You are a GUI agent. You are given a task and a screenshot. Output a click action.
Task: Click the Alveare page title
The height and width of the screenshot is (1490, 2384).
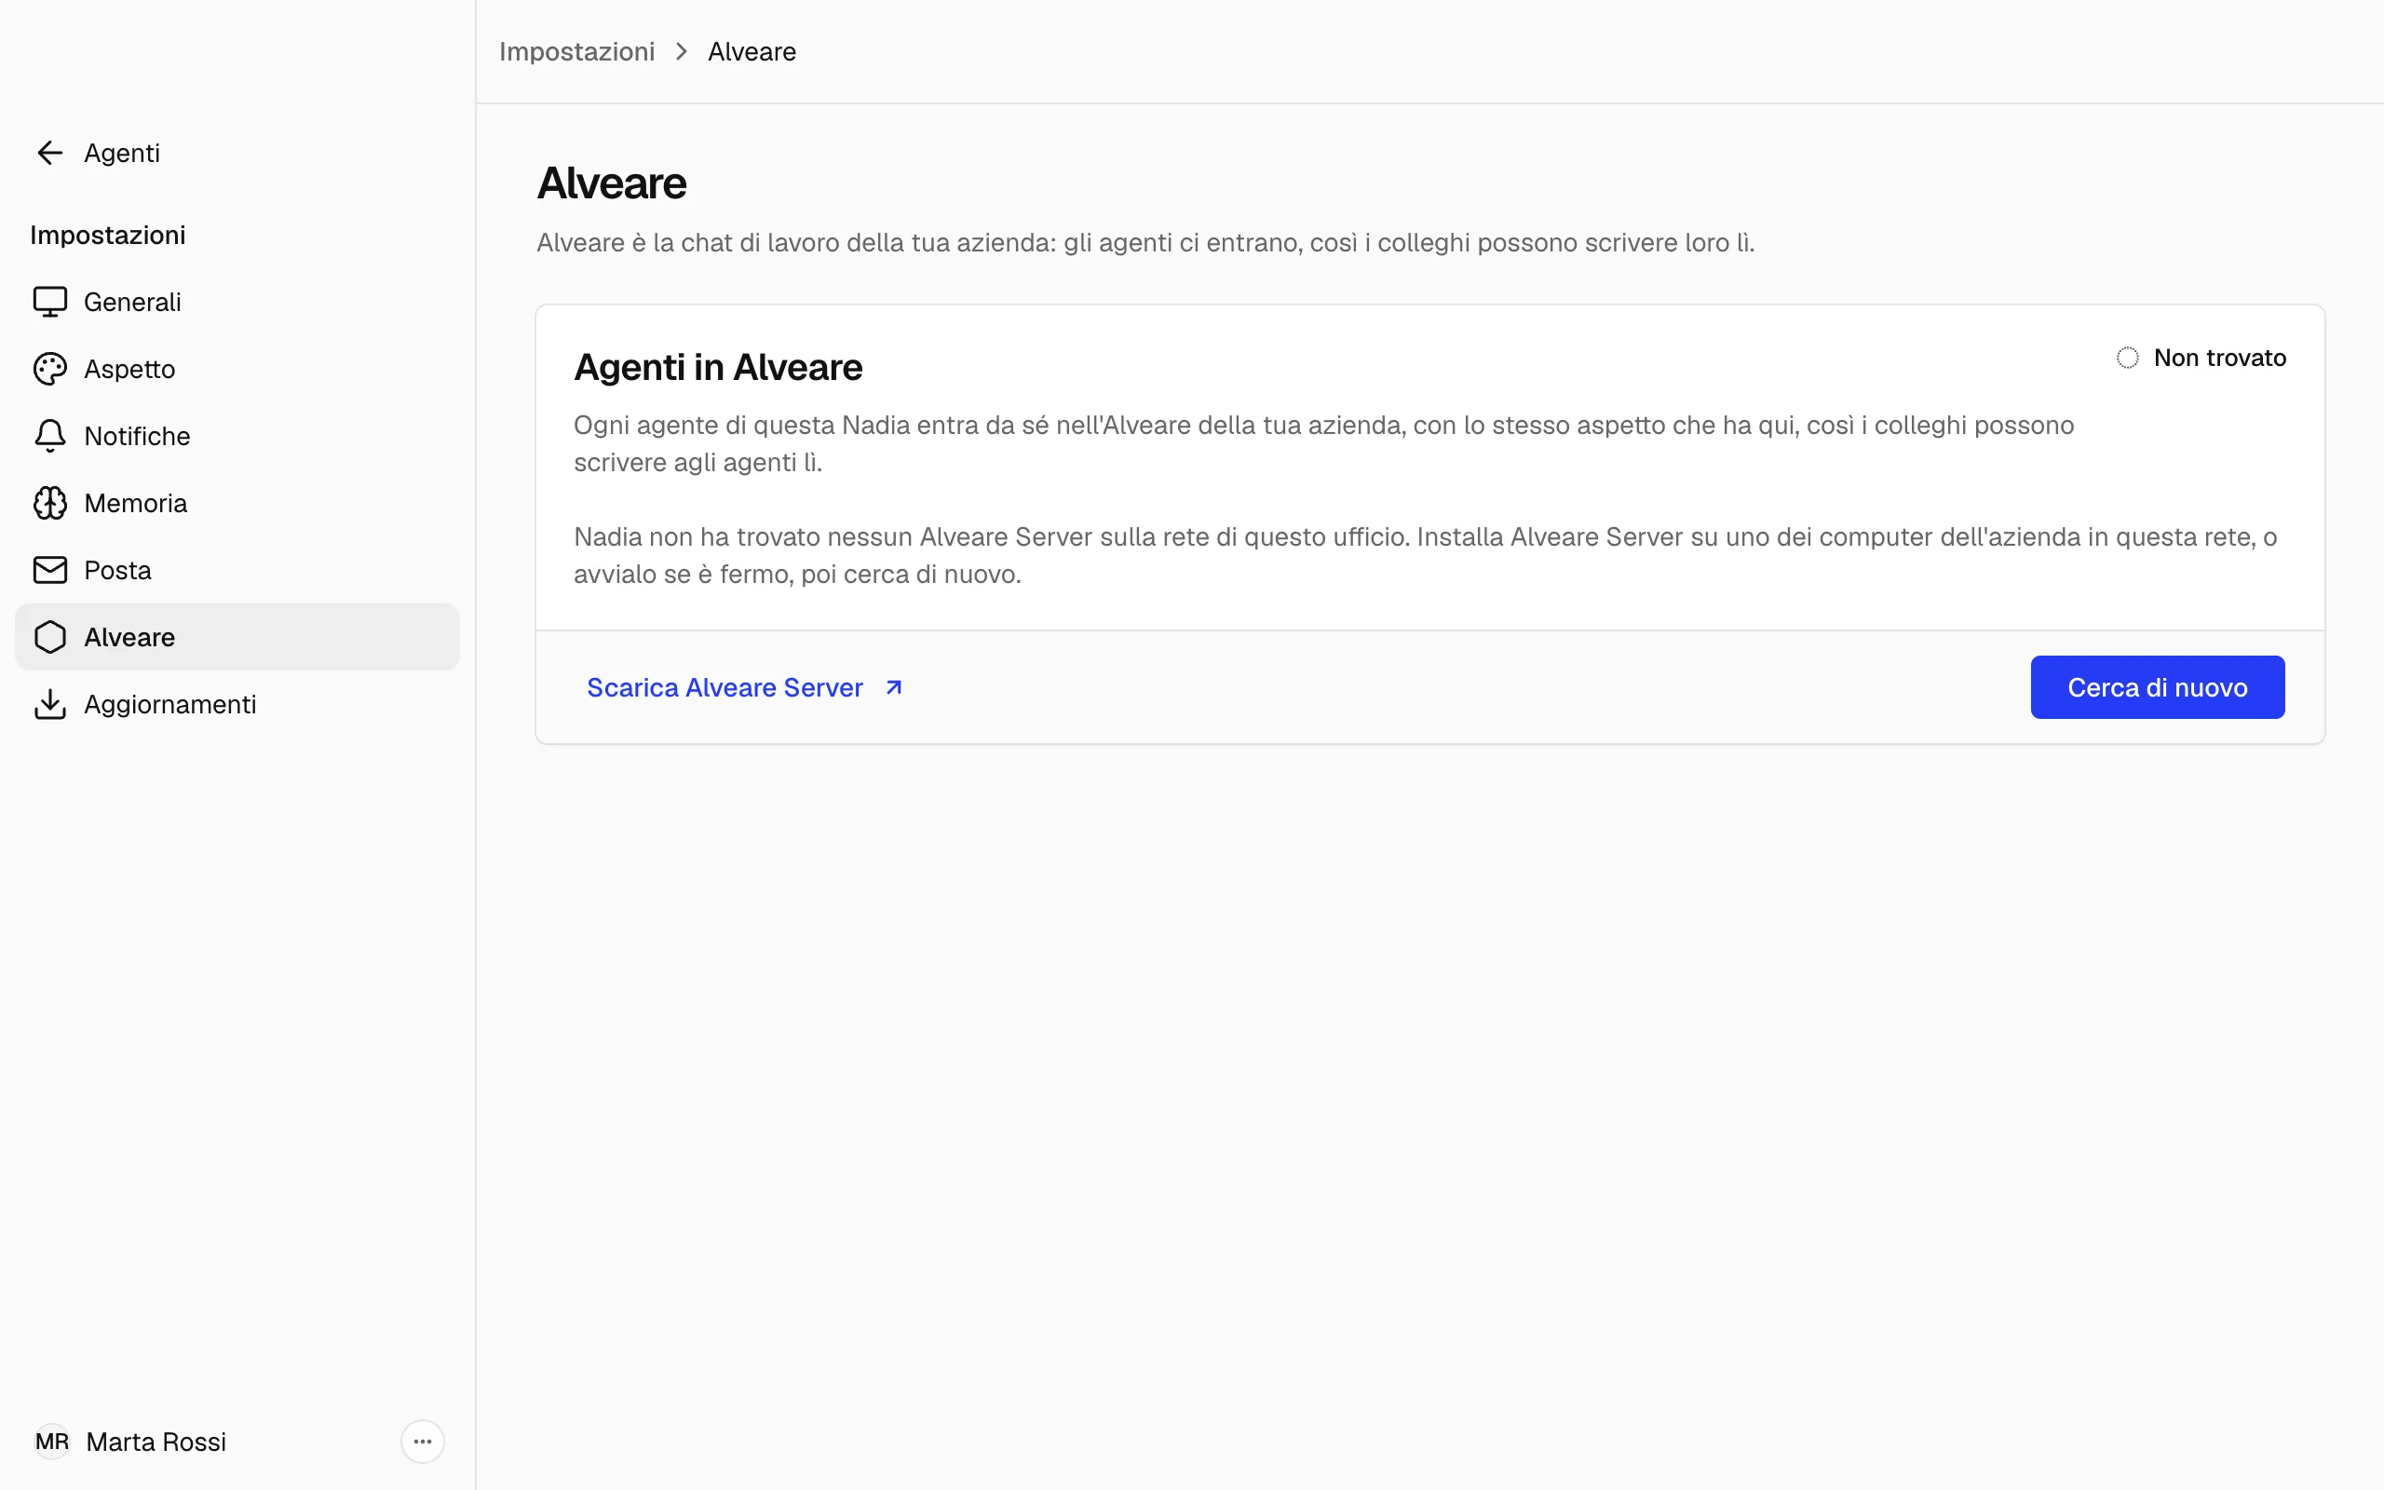[612, 183]
